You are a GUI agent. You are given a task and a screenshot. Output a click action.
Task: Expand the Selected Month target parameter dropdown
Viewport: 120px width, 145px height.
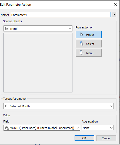pyautogui.click(x=59, y=106)
